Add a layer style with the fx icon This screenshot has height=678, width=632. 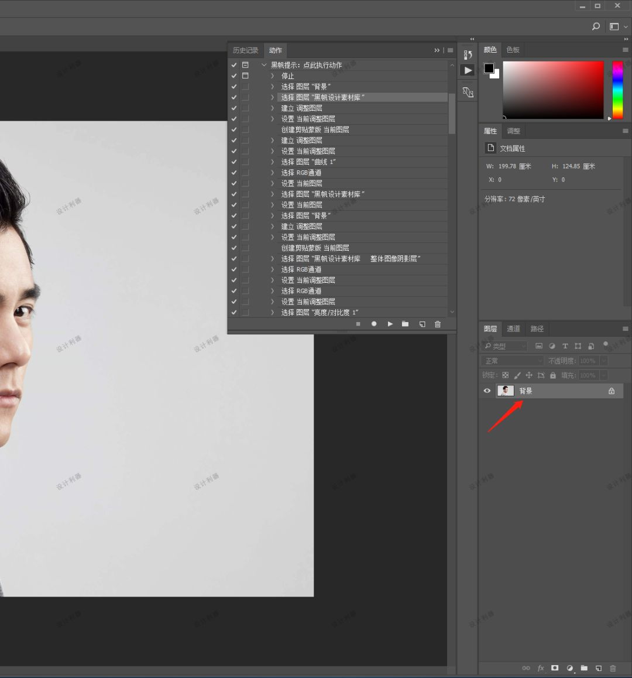pyautogui.click(x=540, y=668)
